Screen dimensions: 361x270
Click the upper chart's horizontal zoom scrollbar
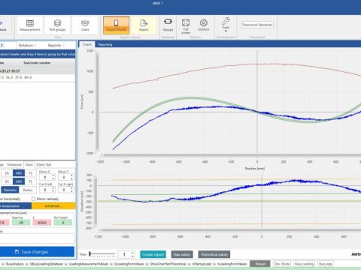[x=231, y=155]
